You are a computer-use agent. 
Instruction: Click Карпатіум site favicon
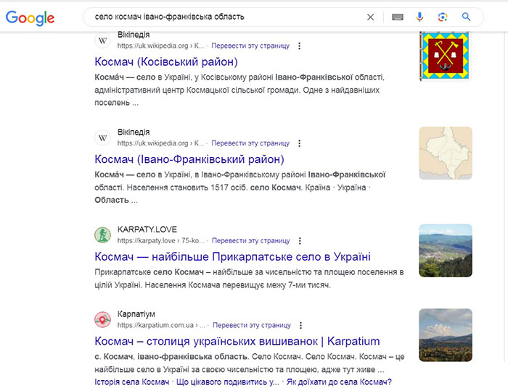point(103,319)
